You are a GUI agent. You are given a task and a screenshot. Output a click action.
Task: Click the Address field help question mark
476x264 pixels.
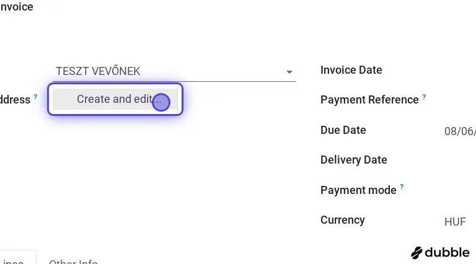(35, 97)
